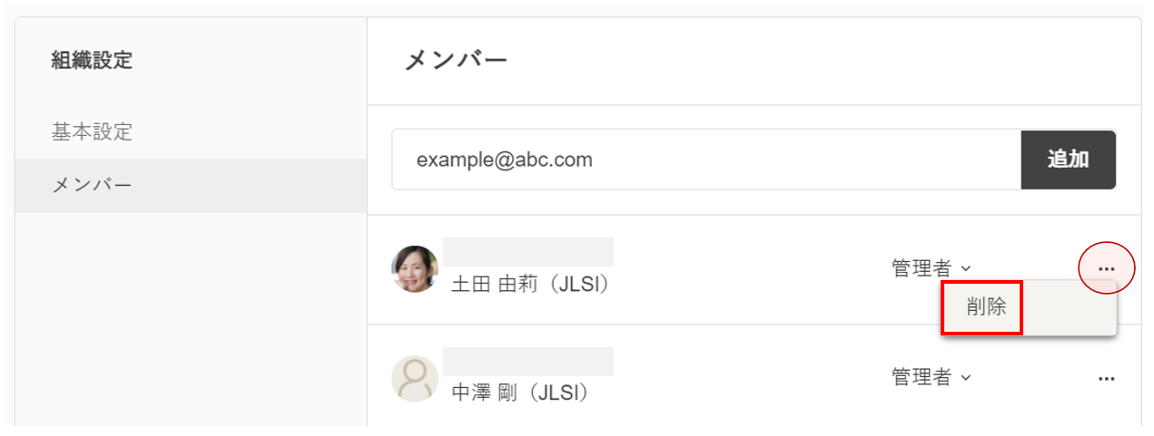Select メンバー in the sidebar
This screenshot has width=1154, height=436.
(x=92, y=186)
